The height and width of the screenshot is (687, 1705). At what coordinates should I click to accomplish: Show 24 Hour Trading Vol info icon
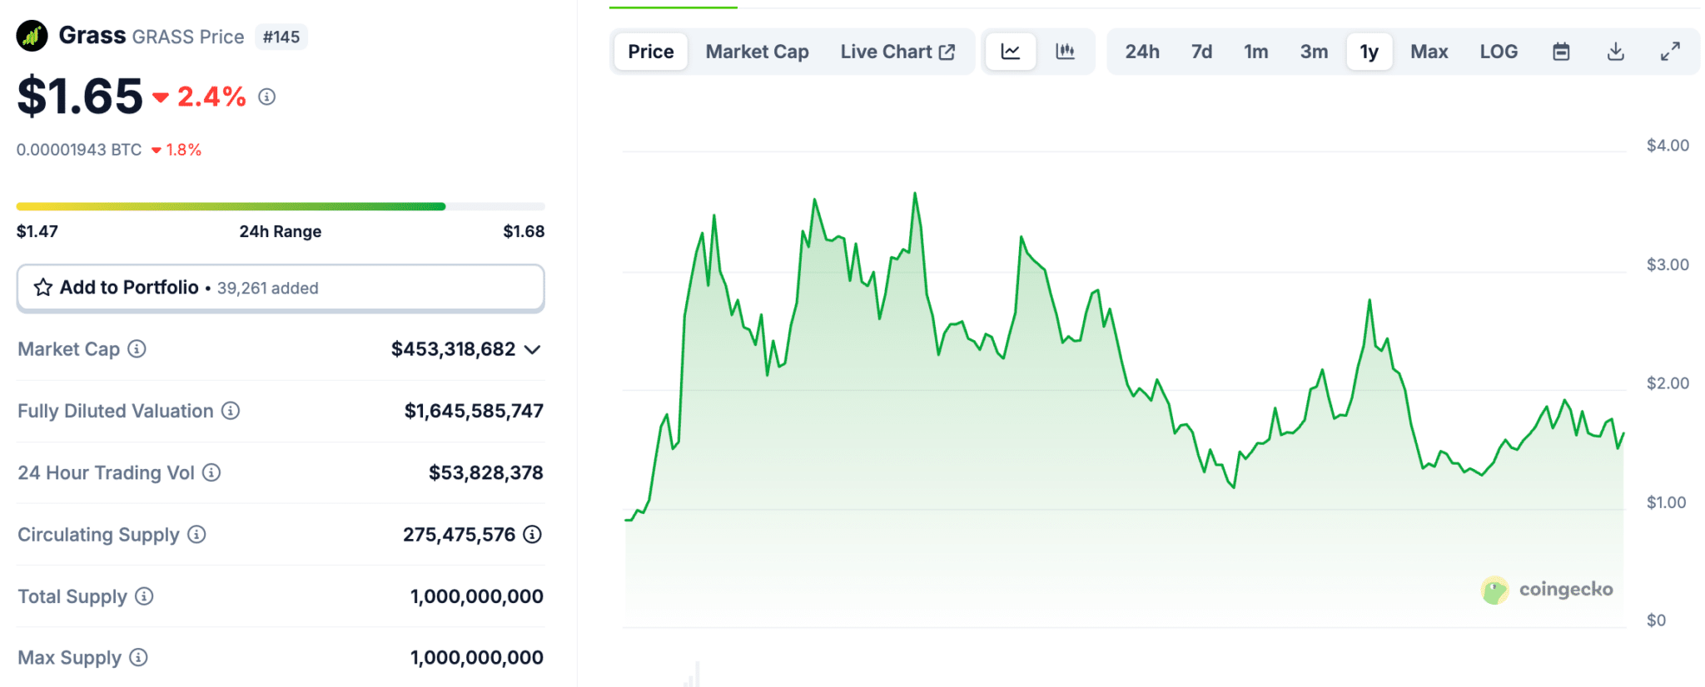click(x=211, y=472)
